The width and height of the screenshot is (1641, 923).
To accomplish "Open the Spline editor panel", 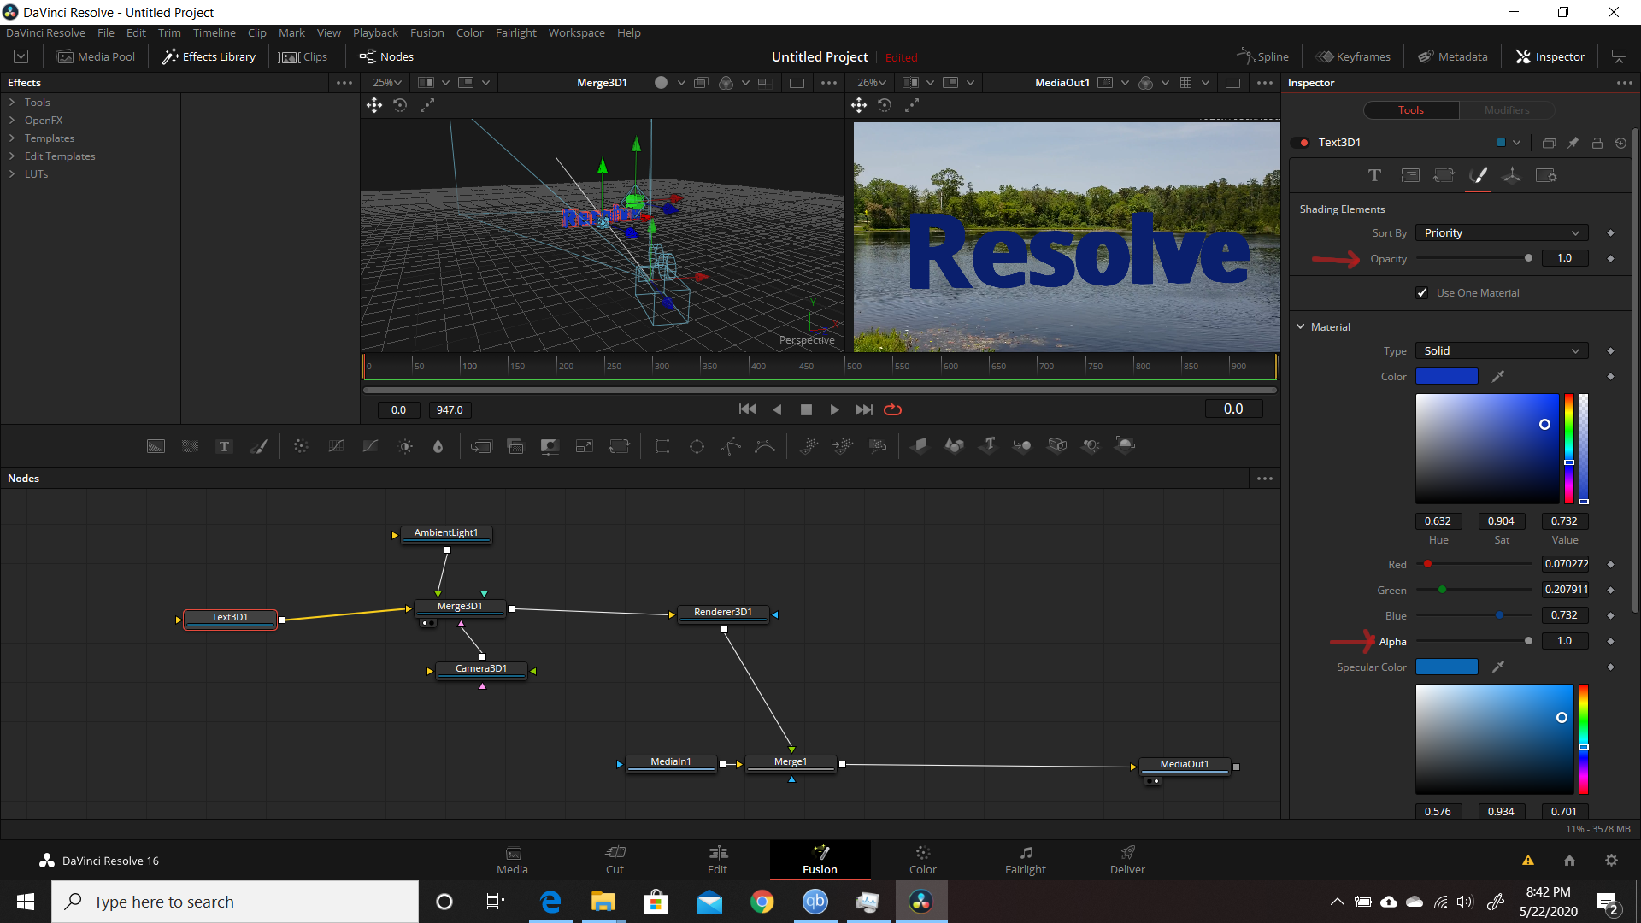I will coord(1262,57).
